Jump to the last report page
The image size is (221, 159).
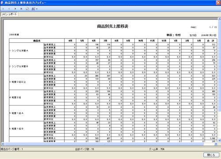point(21,9)
